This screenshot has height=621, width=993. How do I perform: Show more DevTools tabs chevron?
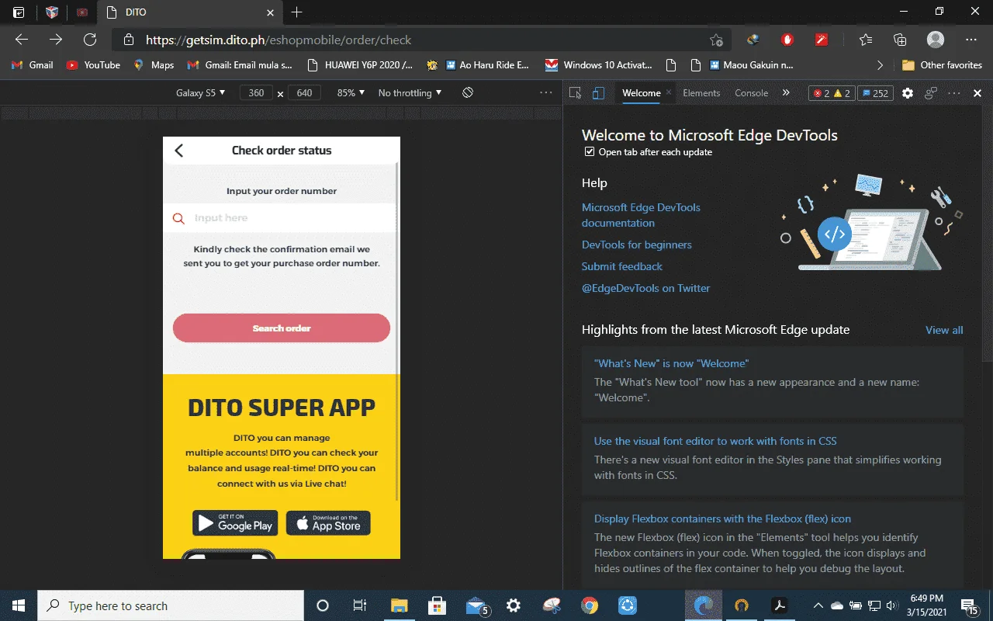[x=786, y=93]
